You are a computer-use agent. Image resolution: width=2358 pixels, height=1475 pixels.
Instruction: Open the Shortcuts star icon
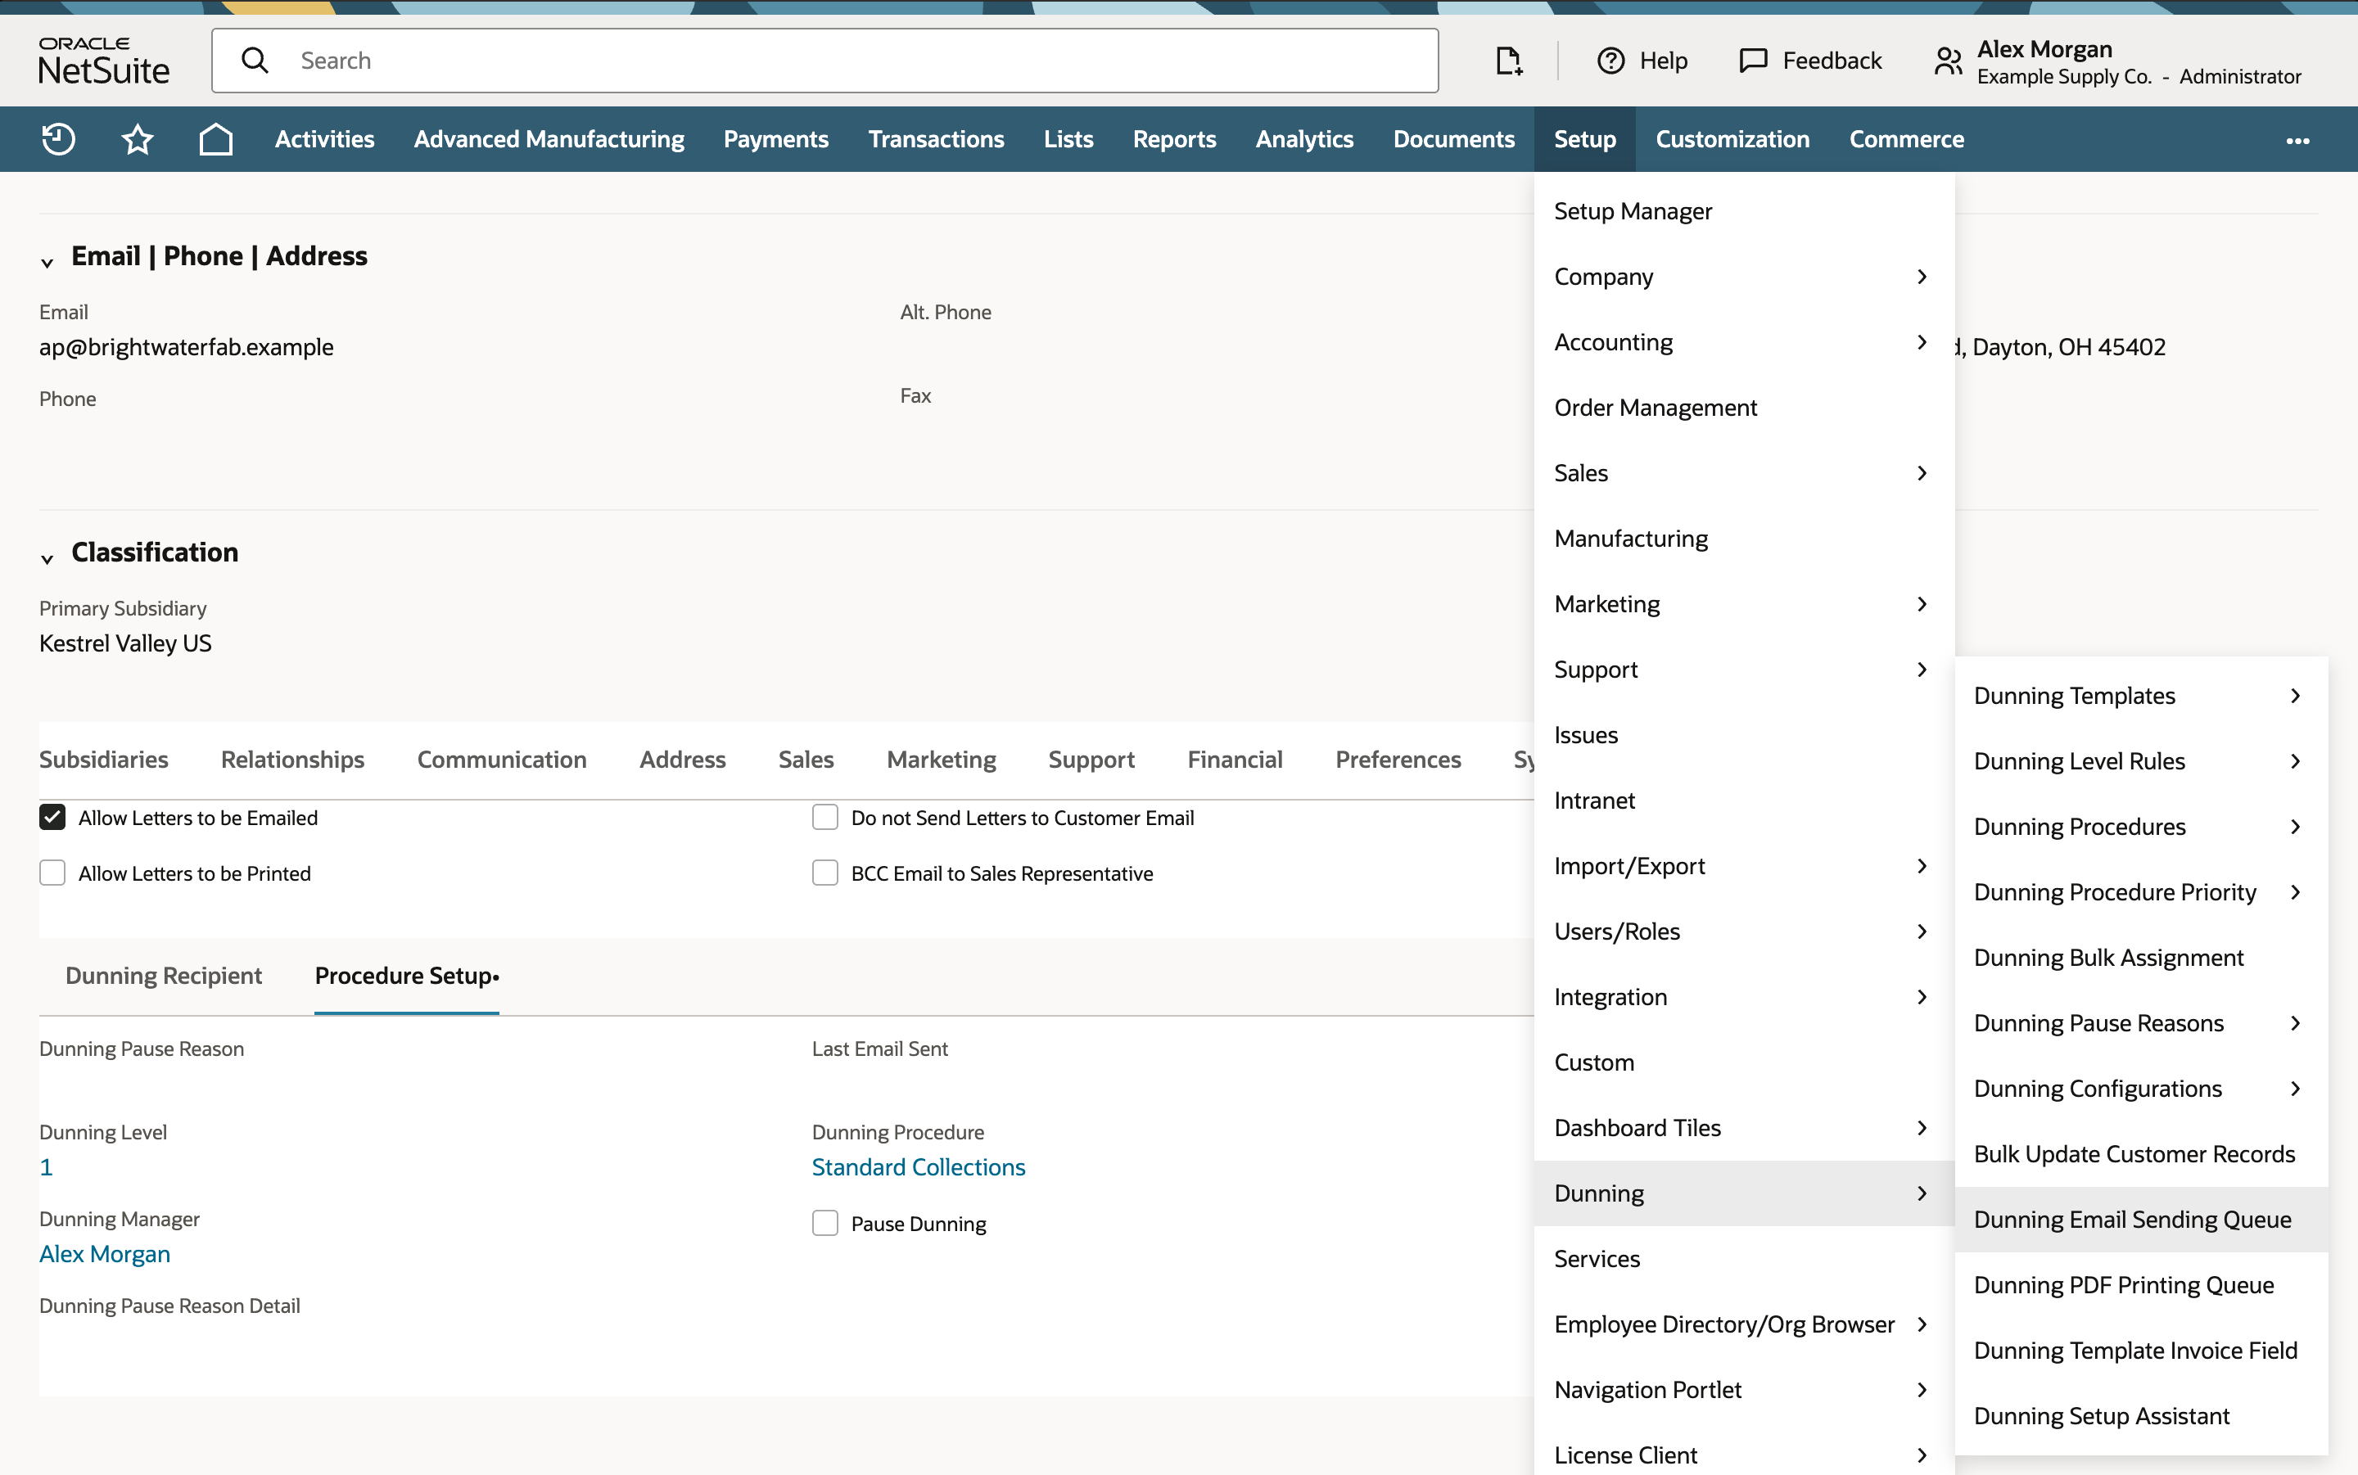point(138,139)
